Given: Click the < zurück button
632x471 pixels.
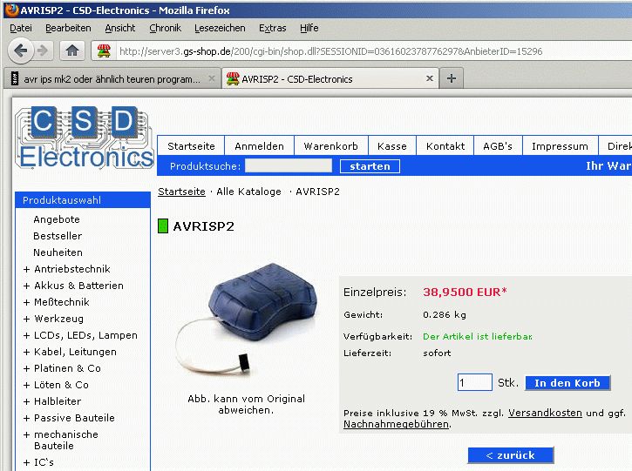Looking at the screenshot, I should [x=511, y=455].
